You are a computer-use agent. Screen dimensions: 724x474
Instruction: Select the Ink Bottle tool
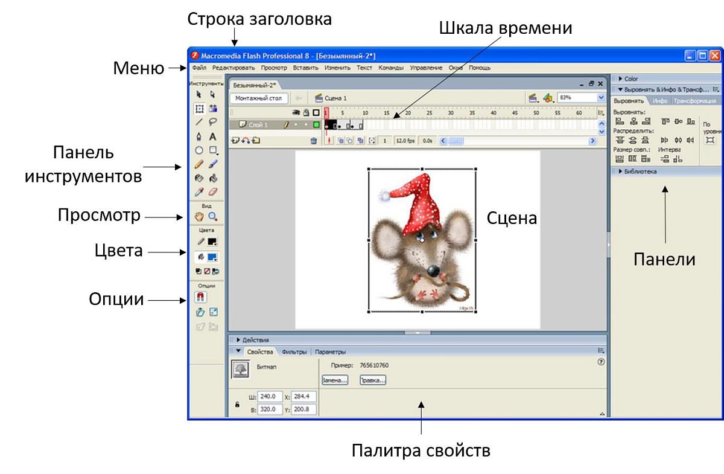point(198,179)
